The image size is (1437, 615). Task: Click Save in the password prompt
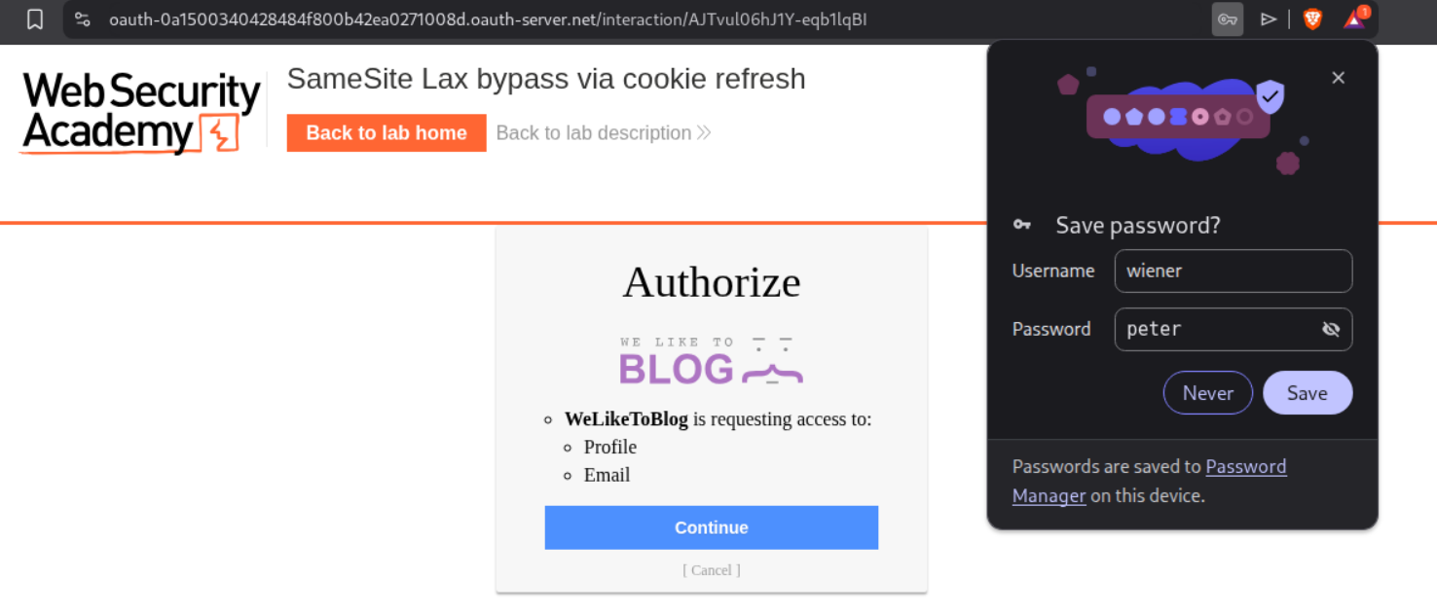(x=1307, y=393)
